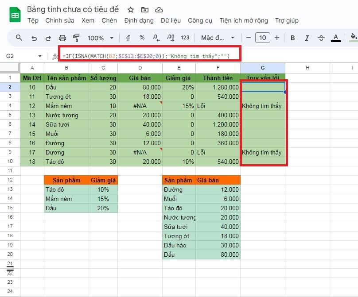Screen dimensions: 358x297
Task: Click the orange Giảm giá header in row 12
Action: [103, 180]
